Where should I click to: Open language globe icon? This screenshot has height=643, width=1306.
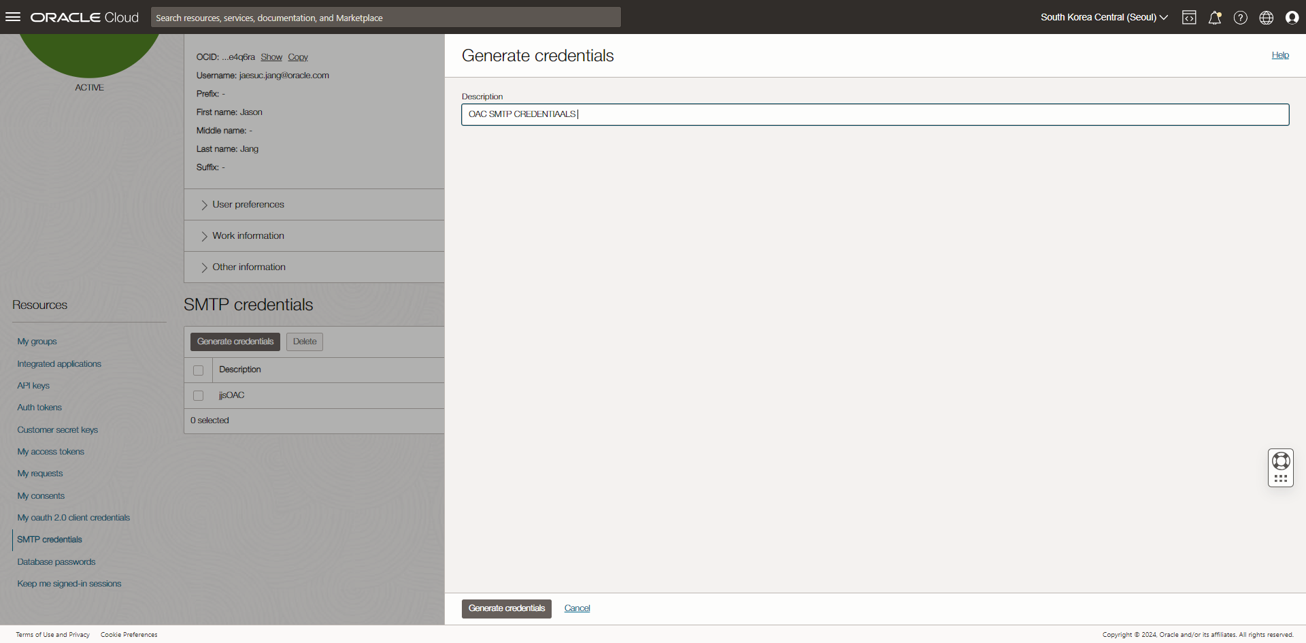[1267, 18]
